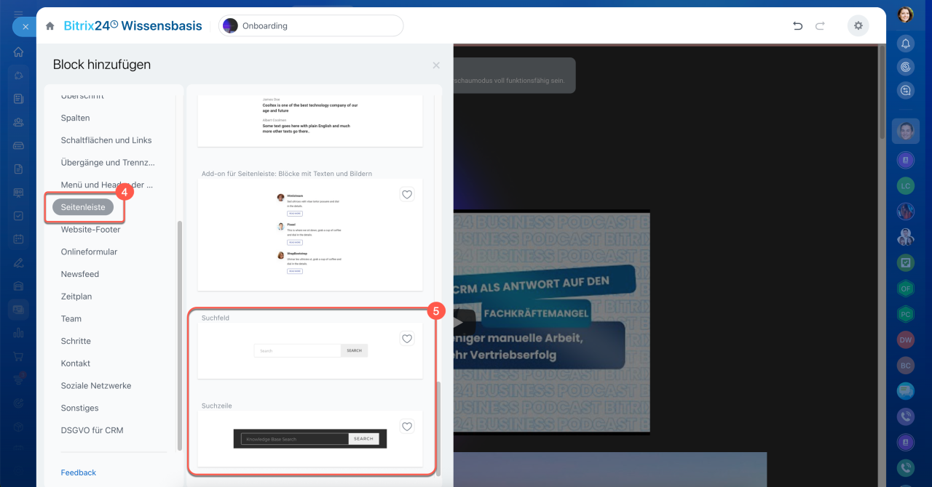
Task: Add the Suchzeile block preview
Action: click(310, 438)
